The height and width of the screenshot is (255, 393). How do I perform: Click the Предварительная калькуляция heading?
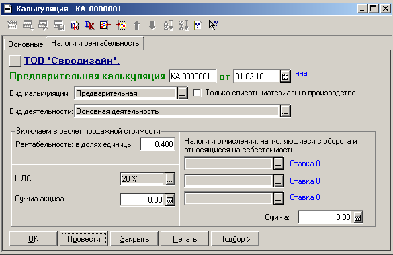[x=87, y=76]
